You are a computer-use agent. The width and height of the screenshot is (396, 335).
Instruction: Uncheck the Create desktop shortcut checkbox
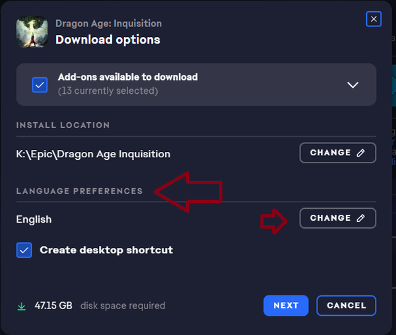tap(24, 250)
